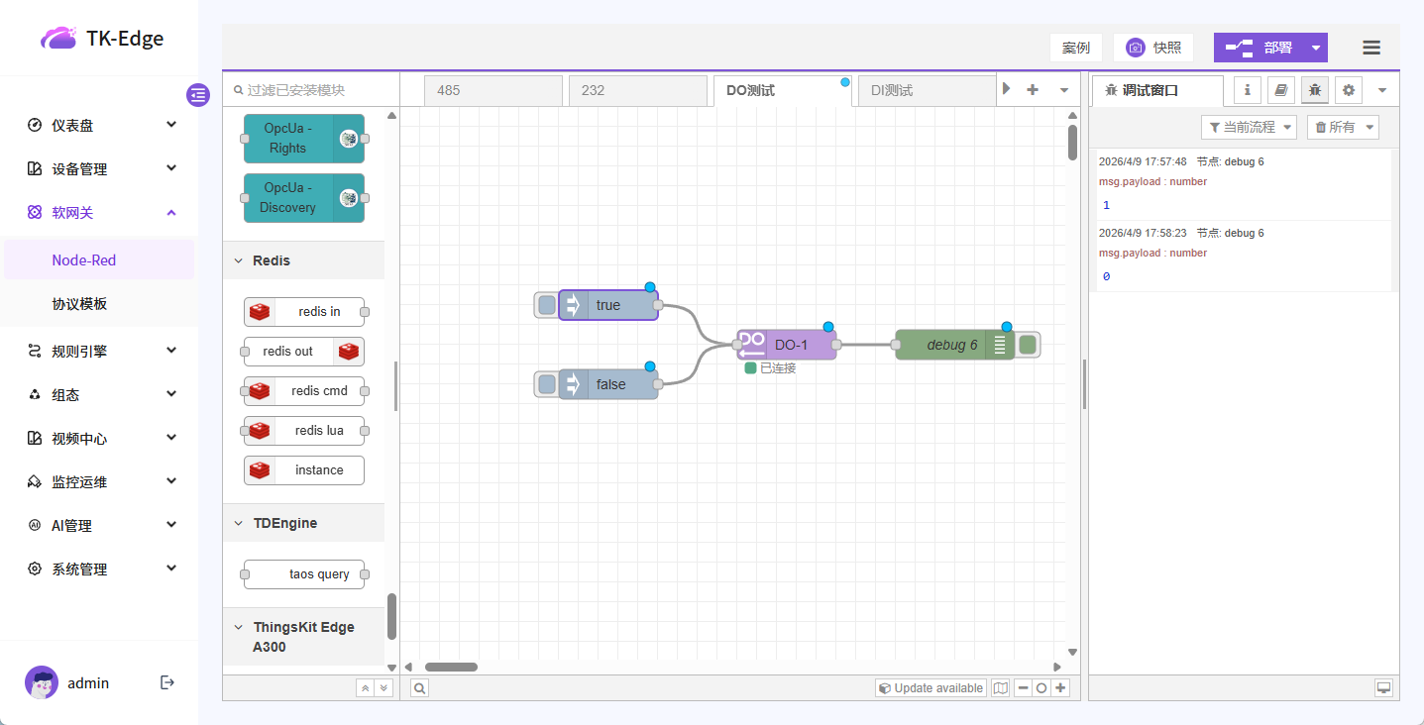
Task: Open the help book sidebar tab
Action: point(1280,90)
